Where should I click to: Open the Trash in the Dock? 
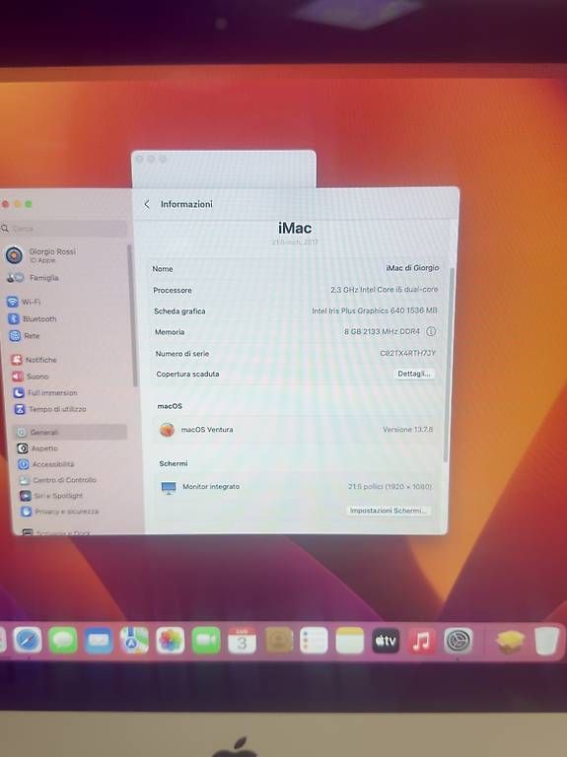tap(546, 641)
